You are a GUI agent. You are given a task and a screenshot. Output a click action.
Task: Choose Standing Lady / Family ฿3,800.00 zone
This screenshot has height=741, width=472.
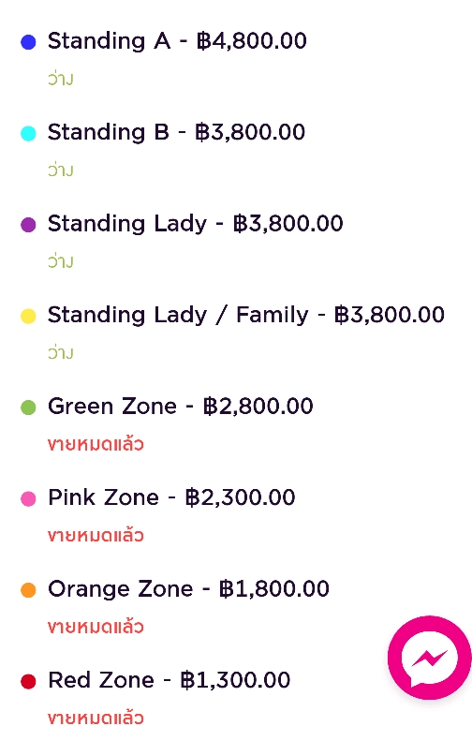tap(246, 315)
